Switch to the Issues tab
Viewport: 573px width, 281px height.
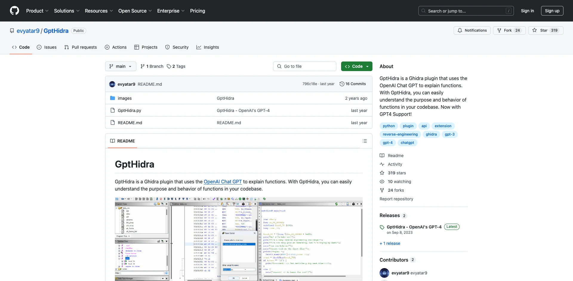click(x=47, y=47)
